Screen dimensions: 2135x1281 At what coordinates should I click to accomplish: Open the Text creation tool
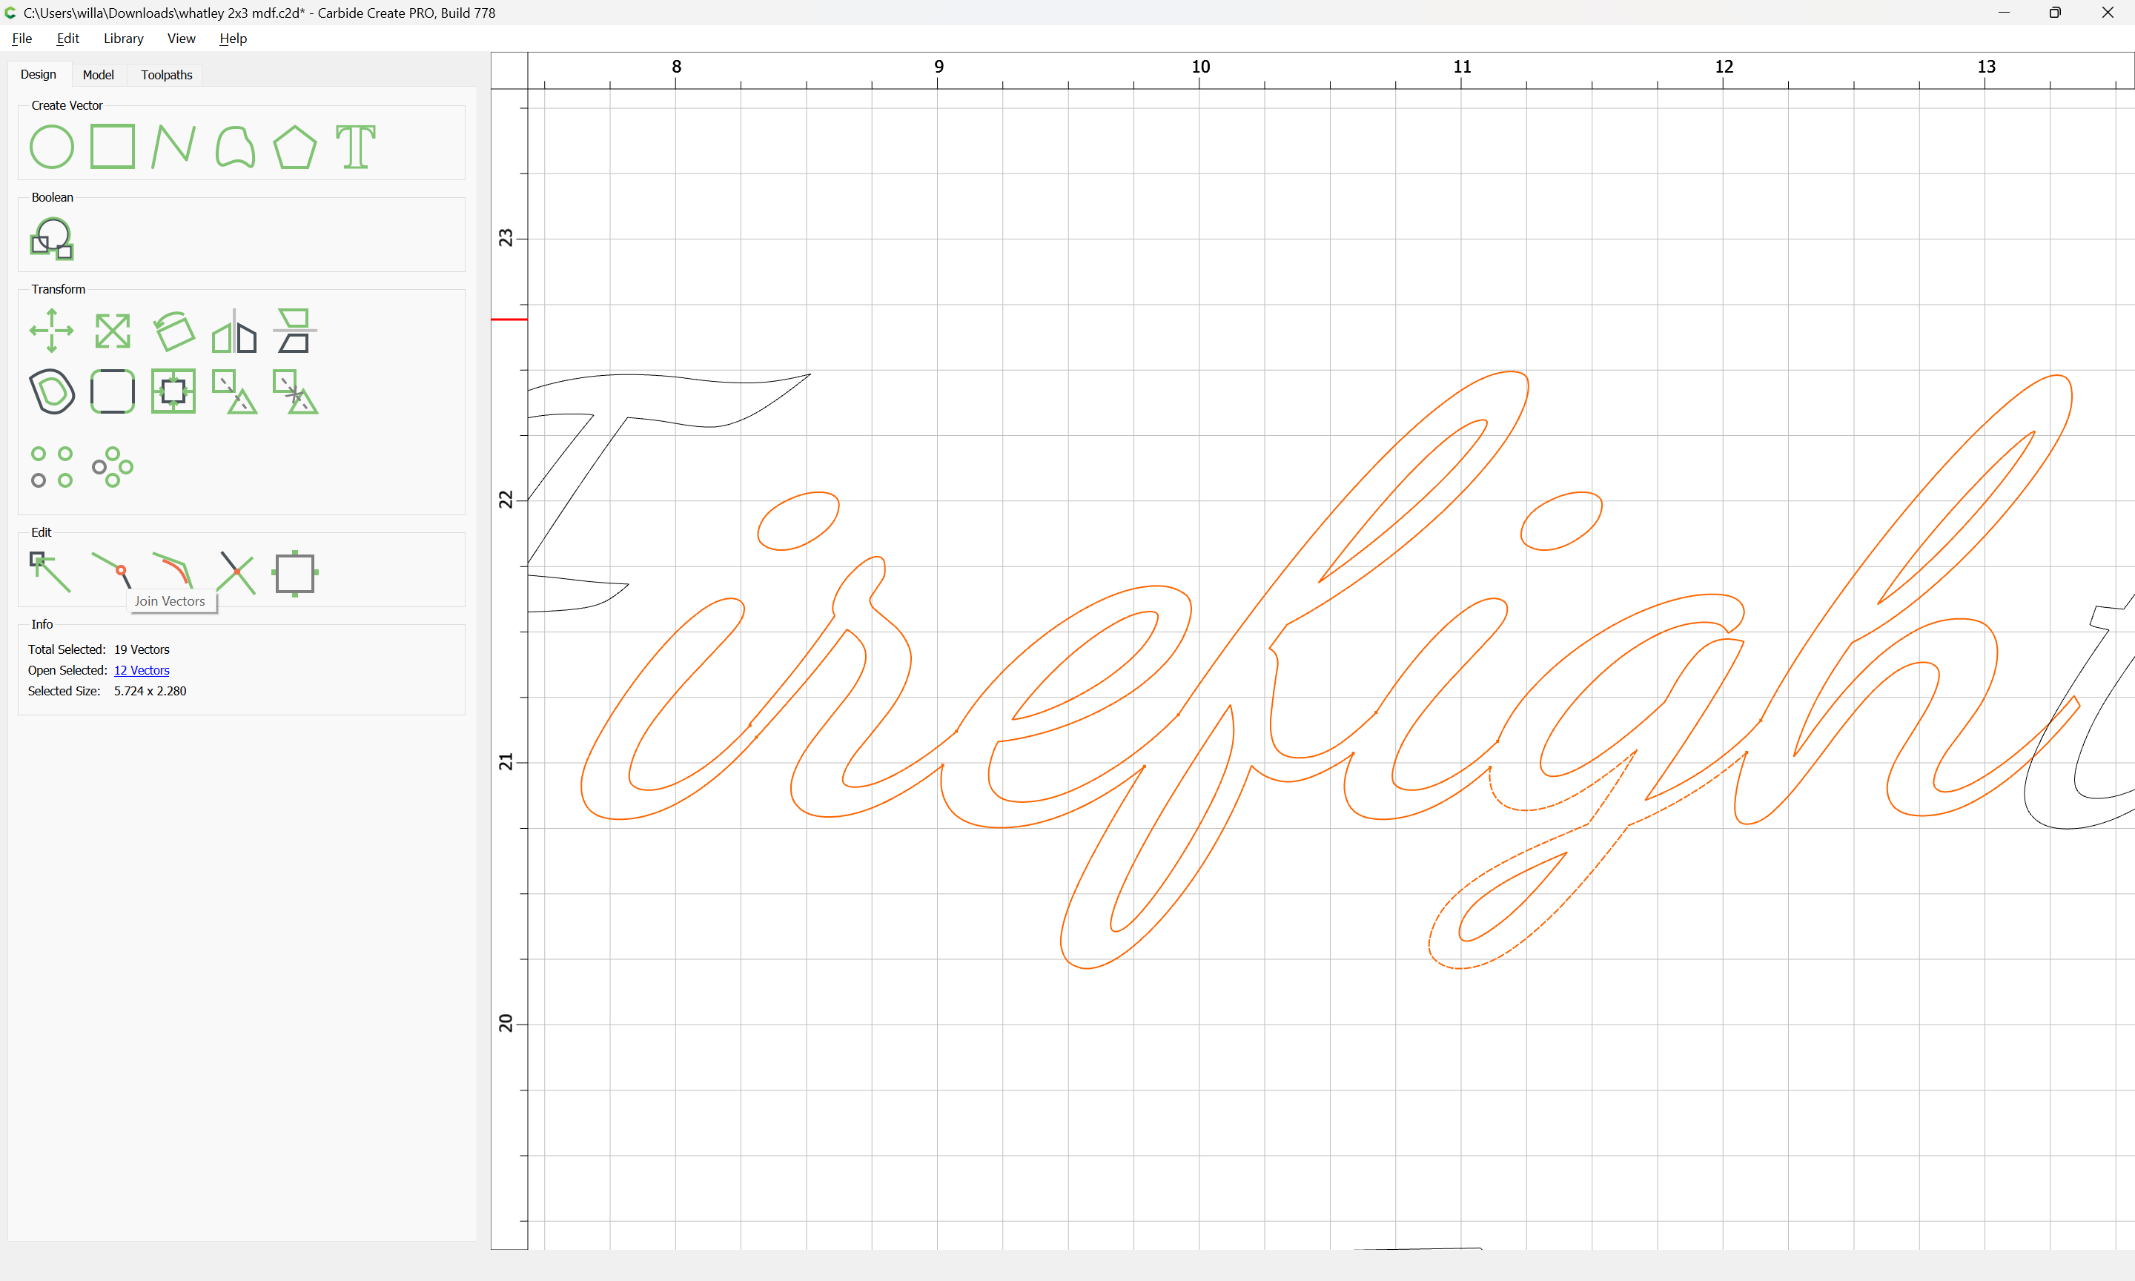coord(356,147)
